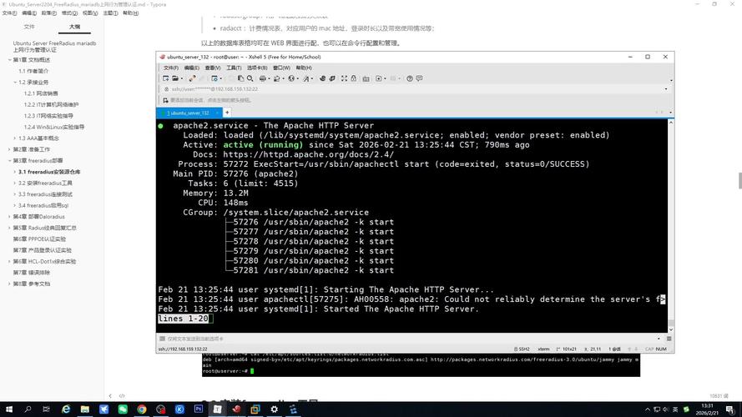The height and width of the screenshot is (417, 742).
Task: Open the Windows notification center icon
Action: point(730,409)
